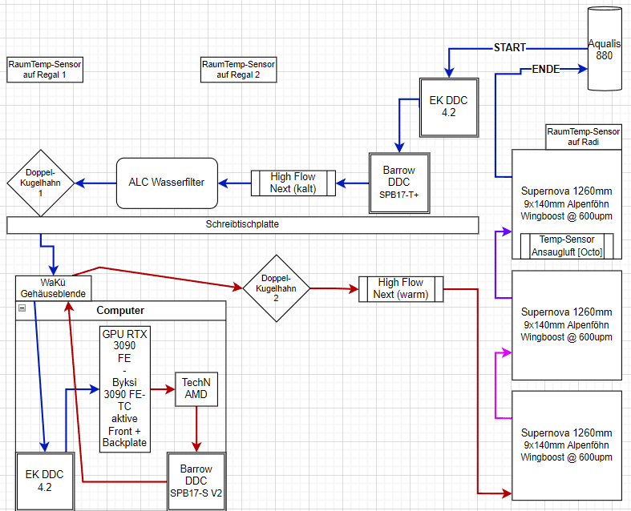The image size is (631, 511).
Task: Select the Aqualis 880 cylinder shape
Action: pos(605,49)
